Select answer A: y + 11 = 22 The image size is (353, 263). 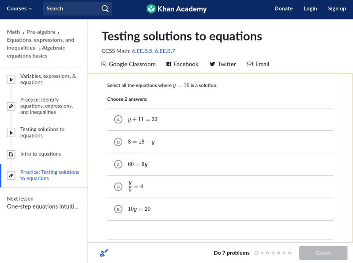point(118,120)
